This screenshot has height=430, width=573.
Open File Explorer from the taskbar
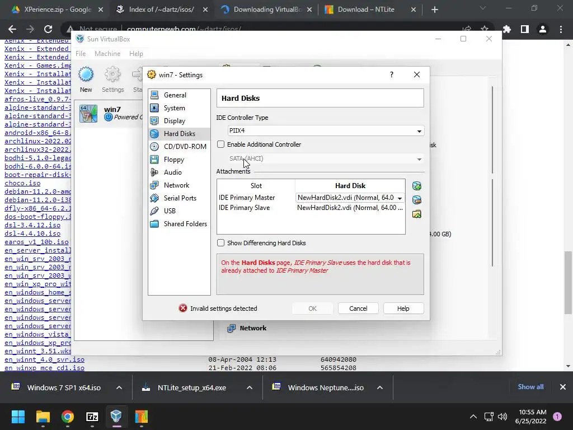43,417
